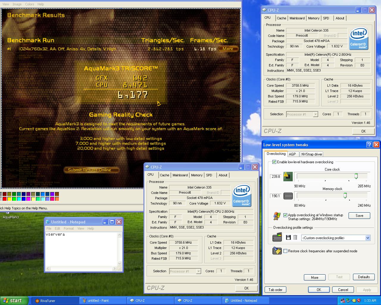Click NVIDIA settings tray icon

pyautogui.click(x=353, y=301)
